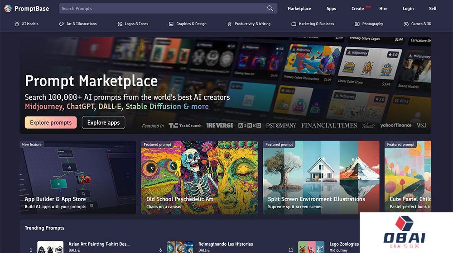Click the Financial Times featured logo
The width and height of the screenshot is (453, 253).
click(329, 125)
